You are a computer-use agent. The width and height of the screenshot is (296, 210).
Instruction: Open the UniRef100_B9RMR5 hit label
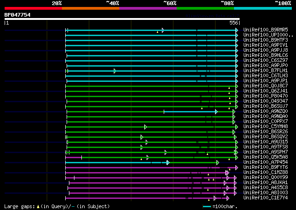[265, 30]
